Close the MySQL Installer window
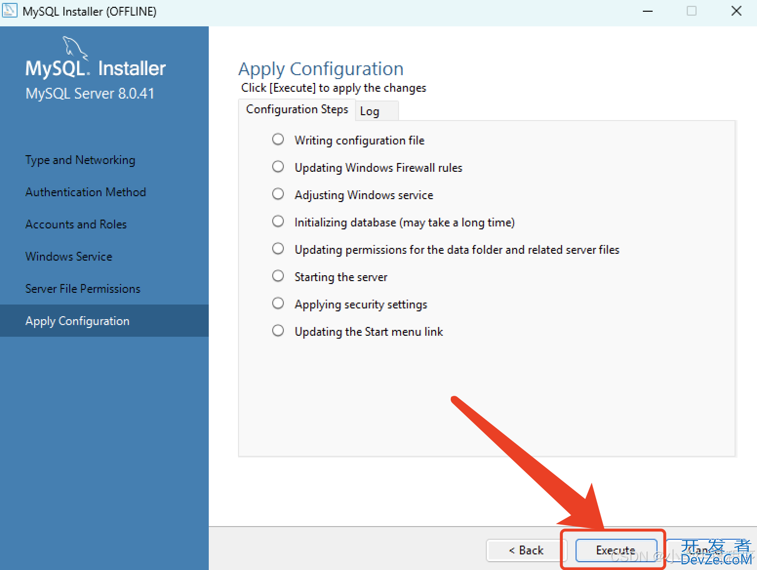The height and width of the screenshot is (570, 757). click(x=737, y=11)
